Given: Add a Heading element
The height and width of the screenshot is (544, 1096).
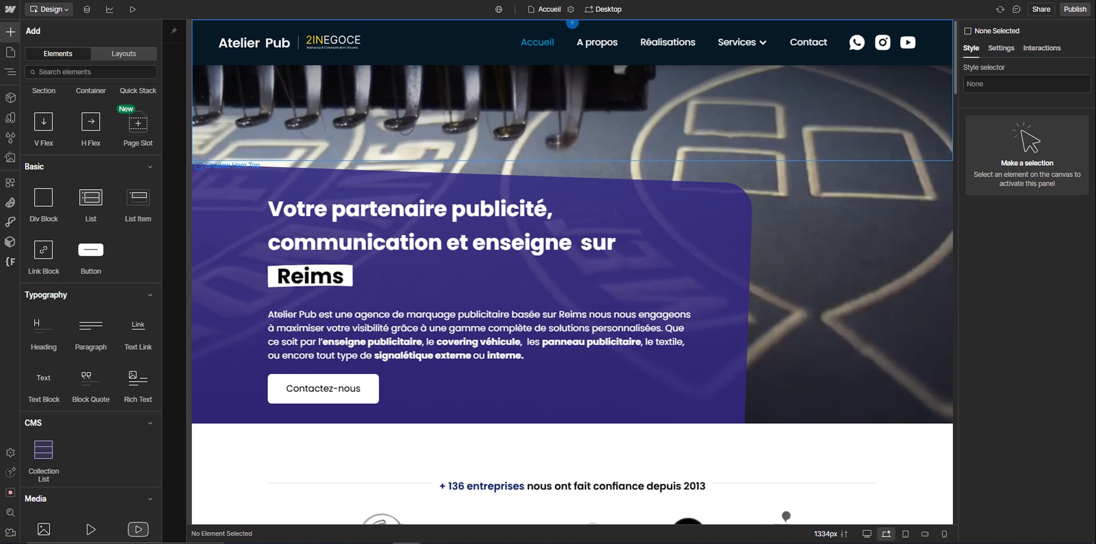Looking at the screenshot, I should [x=43, y=333].
